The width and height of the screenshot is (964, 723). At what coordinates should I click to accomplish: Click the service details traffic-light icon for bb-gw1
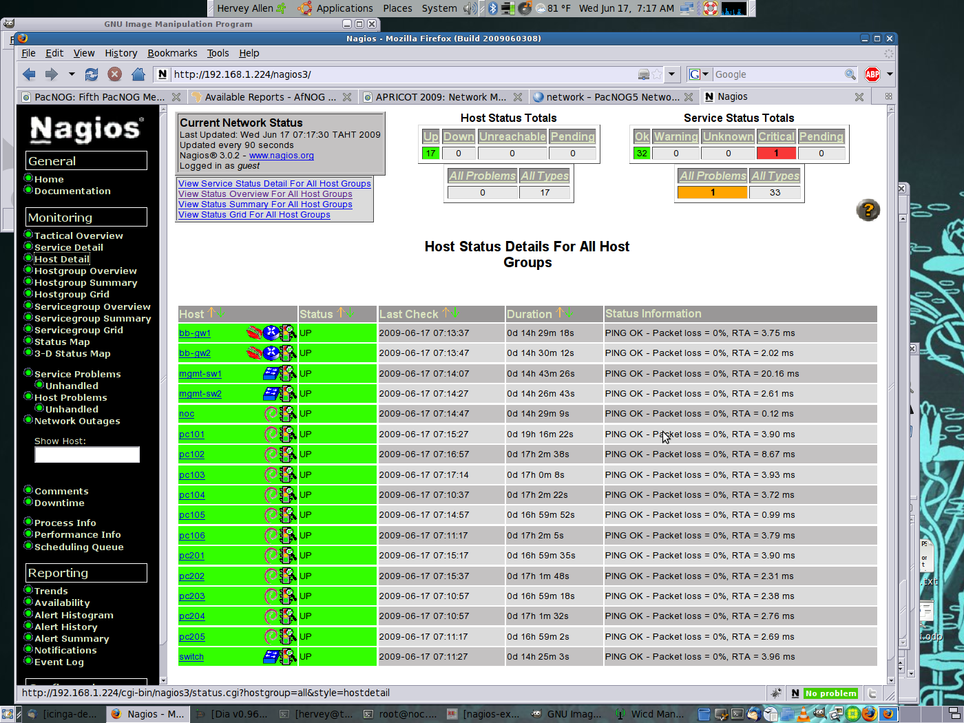(x=289, y=333)
